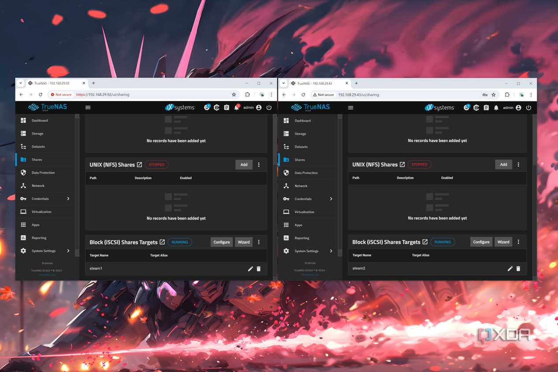This screenshot has width=558, height=372.
Task: Open NFS Shares more options, left window
Action: (x=259, y=164)
